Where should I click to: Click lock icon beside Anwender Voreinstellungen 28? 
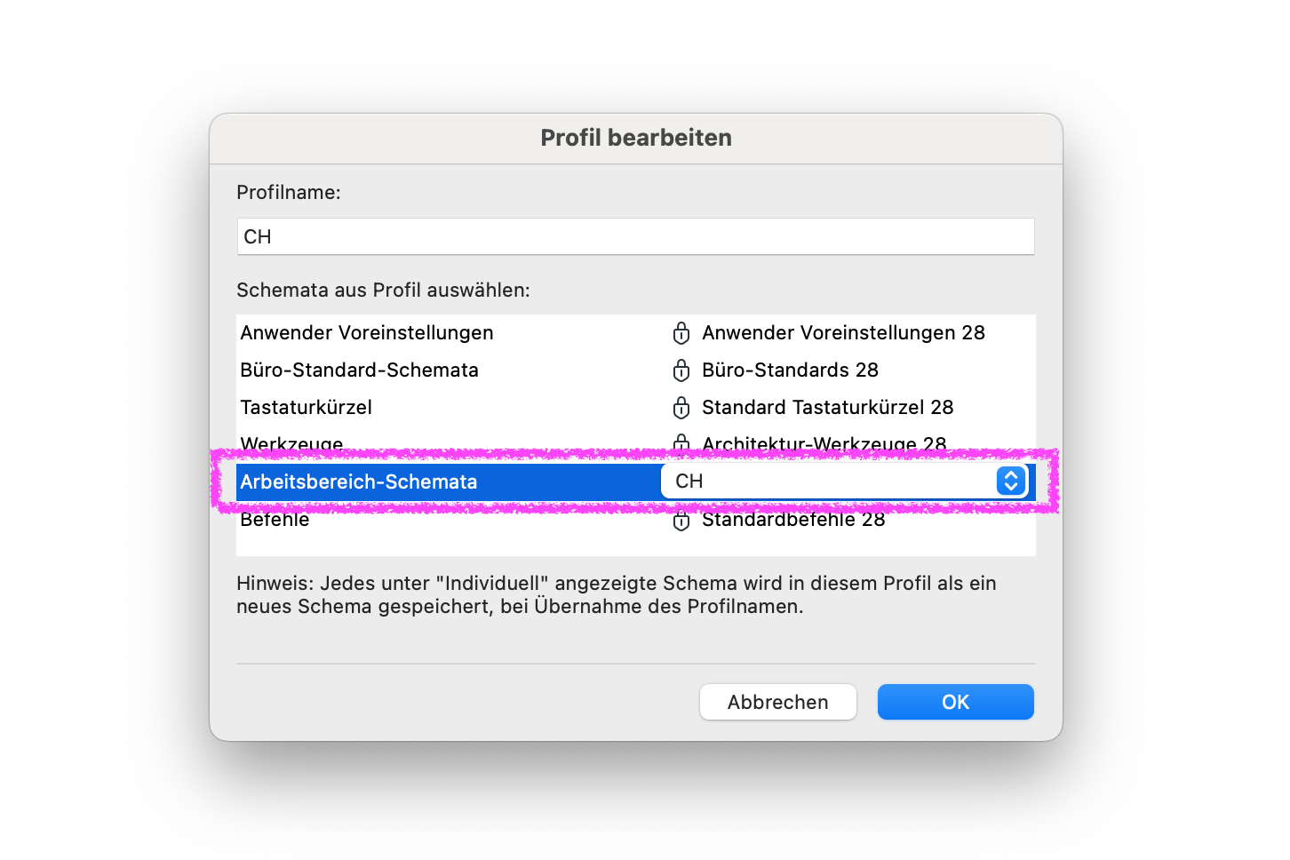(681, 333)
